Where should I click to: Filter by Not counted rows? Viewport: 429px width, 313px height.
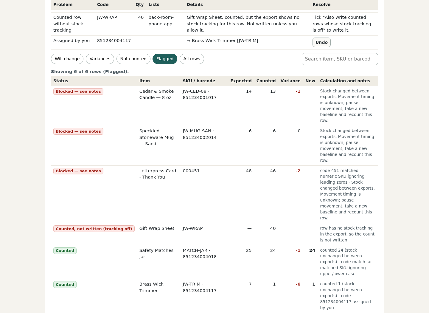tap(133, 59)
